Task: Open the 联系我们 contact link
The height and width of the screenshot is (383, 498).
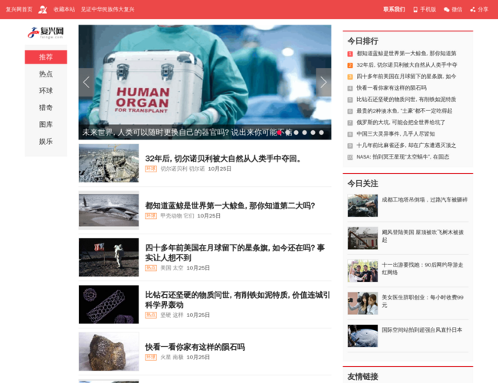Action: coord(394,9)
